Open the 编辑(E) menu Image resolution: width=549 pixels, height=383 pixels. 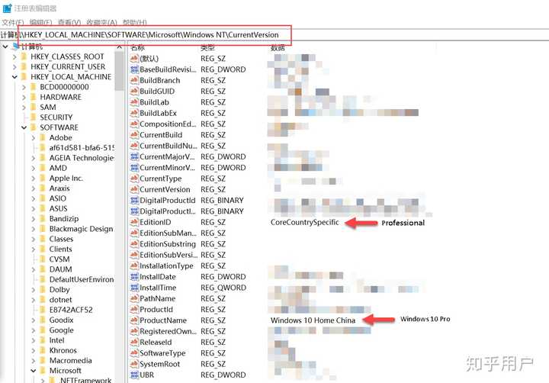pyautogui.click(x=40, y=22)
